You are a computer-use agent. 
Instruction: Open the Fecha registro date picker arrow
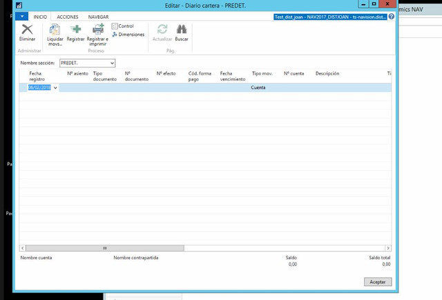coord(55,88)
